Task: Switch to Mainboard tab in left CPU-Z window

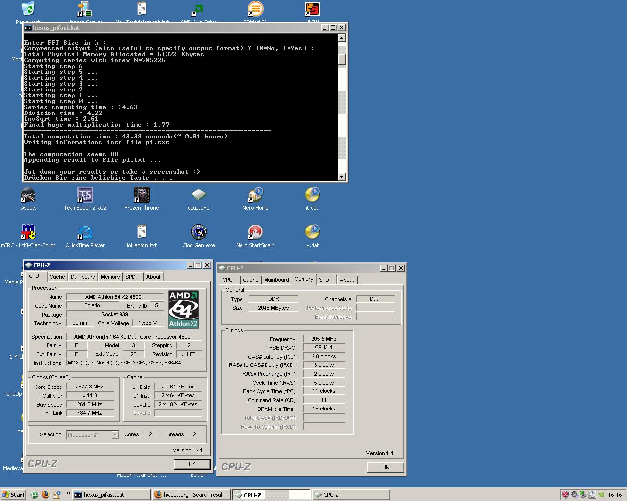Action: point(83,277)
